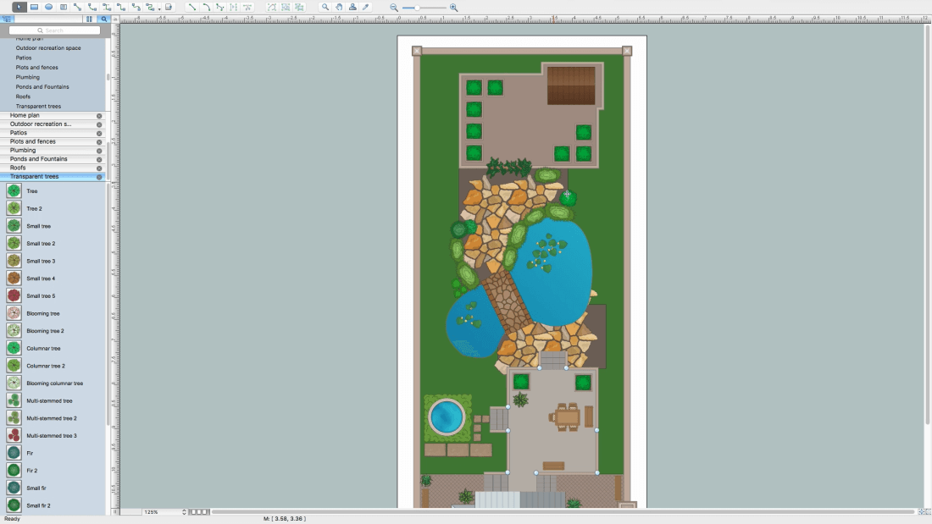This screenshot has width=932, height=524.
Task: Open the connector style dropdown arrow
Action: point(159,8)
